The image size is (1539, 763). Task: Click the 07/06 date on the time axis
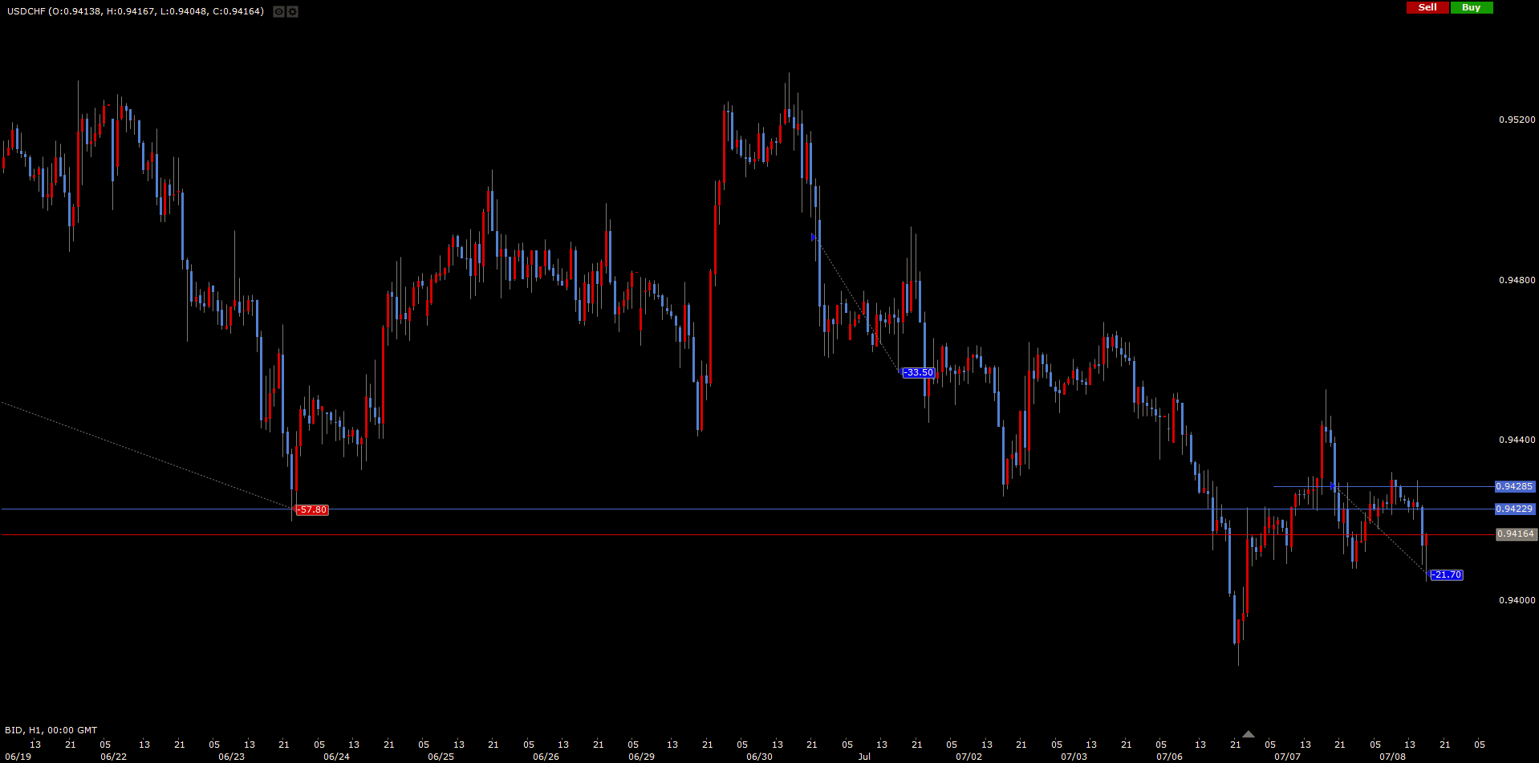[x=1169, y=757]
